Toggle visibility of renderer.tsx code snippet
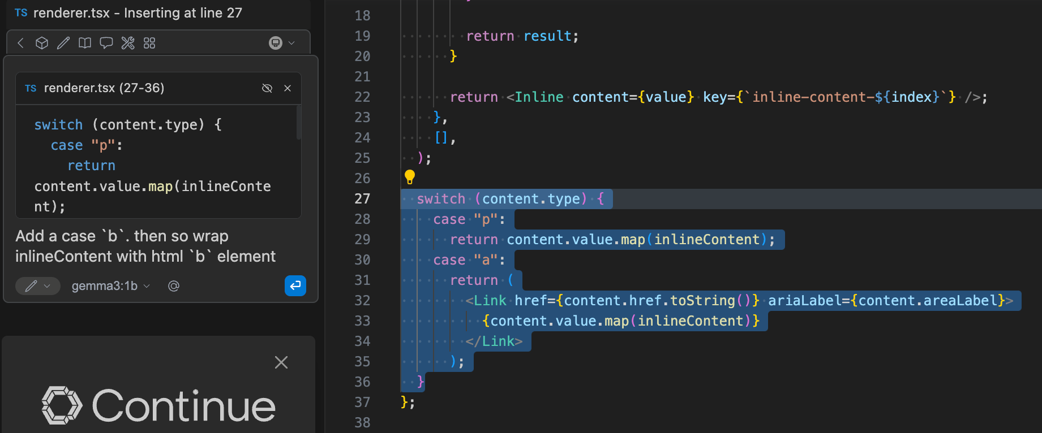Screen dimensions: 1042x433 coord(267,88)
